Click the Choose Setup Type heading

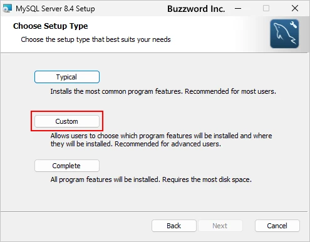[x=50, y=26]
